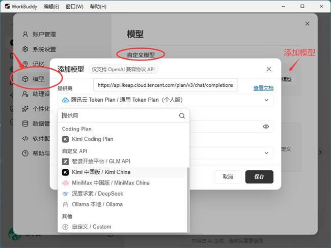The height and width of the screenshot is (248, 331).
Task: Click the provider list scrollbar
Action: (188, 200)
